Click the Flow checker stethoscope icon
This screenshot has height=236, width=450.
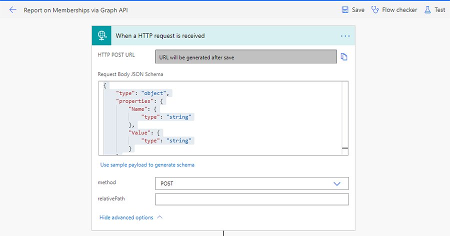tap(375, 10)
